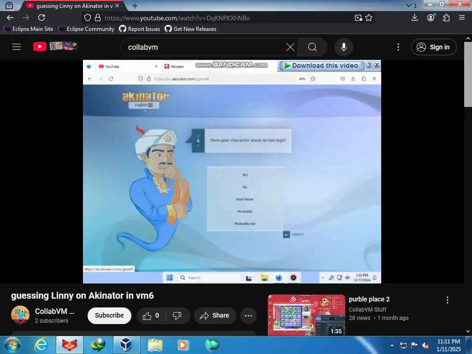Open a new browser tab
Viewport: 472px width, 354px height.
135,6
